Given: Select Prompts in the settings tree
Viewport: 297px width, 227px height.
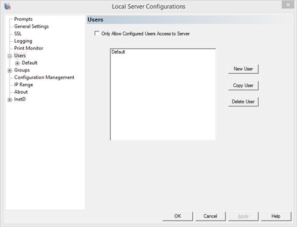Looking at the screenshot, I should tap(23, 19).
